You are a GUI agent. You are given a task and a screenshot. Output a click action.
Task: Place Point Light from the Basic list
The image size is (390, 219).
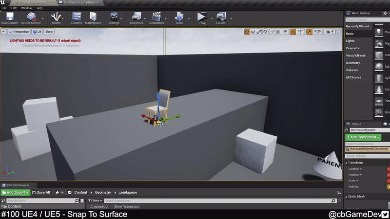coord(379,32)
